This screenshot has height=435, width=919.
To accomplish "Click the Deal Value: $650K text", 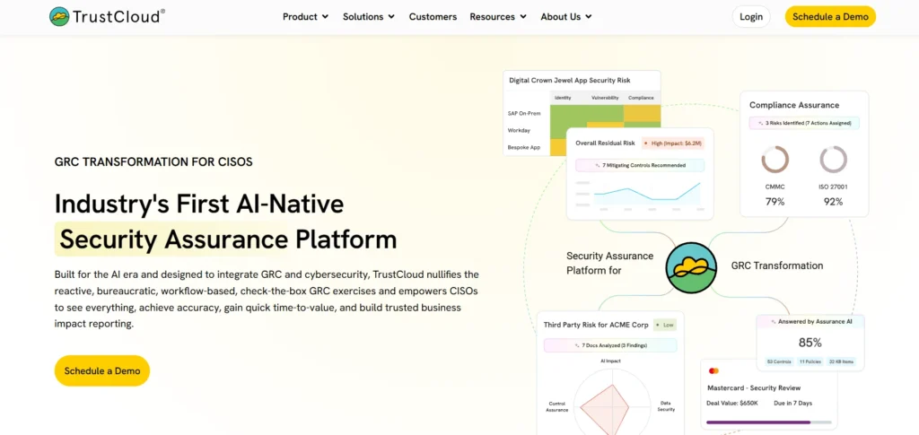I will coord(732,403).
